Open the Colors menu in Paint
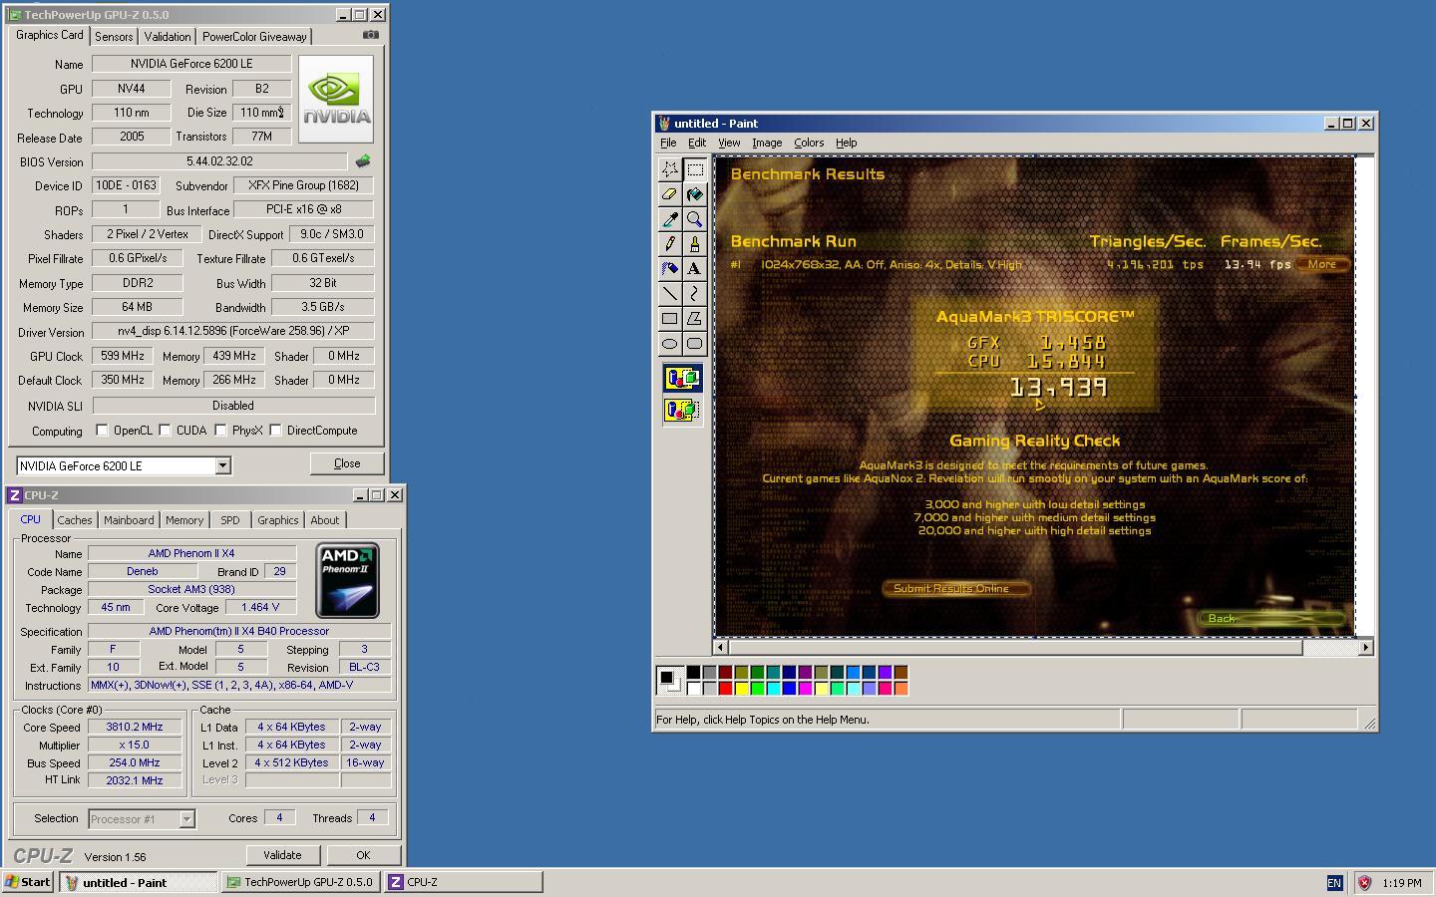The width and height of the screenshot is (1436, 897). (x=809, y=143)
